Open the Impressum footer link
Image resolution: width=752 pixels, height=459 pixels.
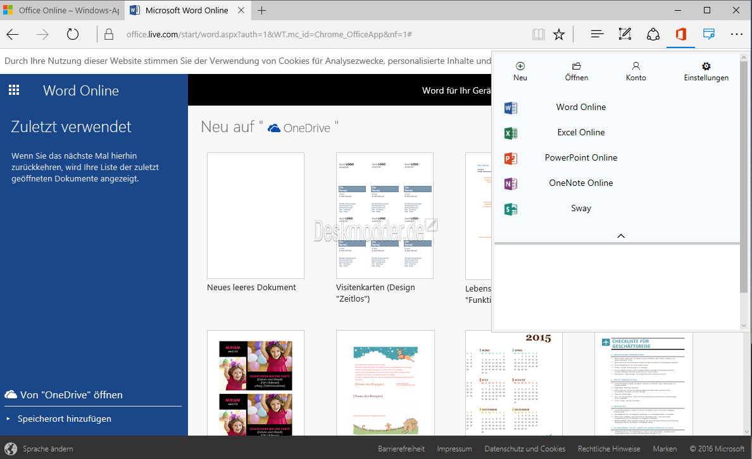click(x=454, y=449)
